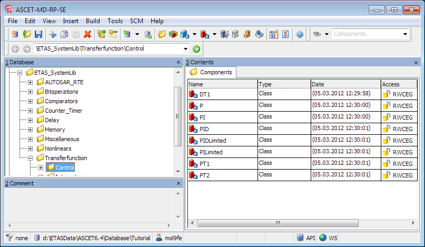Open the File menu
425x247 pixels.
point(13,21)
